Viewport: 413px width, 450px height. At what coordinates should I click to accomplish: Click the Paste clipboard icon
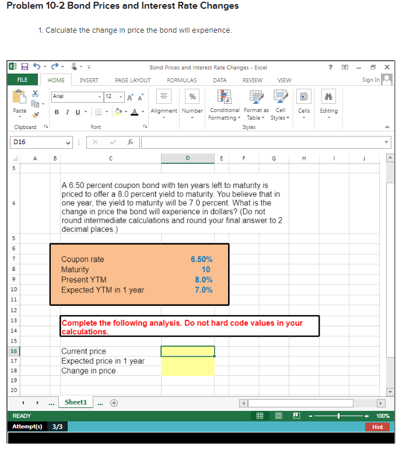(19, 96)
